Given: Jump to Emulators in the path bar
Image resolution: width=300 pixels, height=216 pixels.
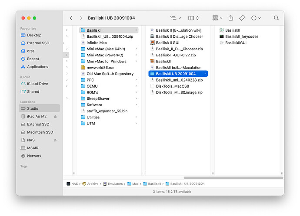Looking at the screenshot, I should [113, 184].
